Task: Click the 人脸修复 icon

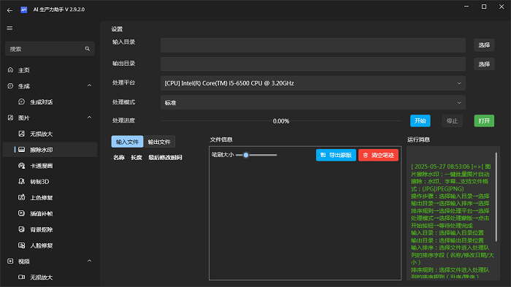Action: [x=21, y=245]
